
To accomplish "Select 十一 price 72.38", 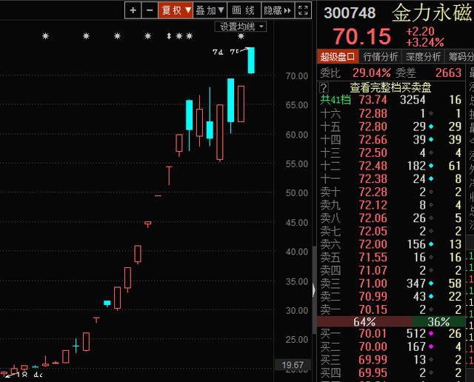I will point(373,178).
